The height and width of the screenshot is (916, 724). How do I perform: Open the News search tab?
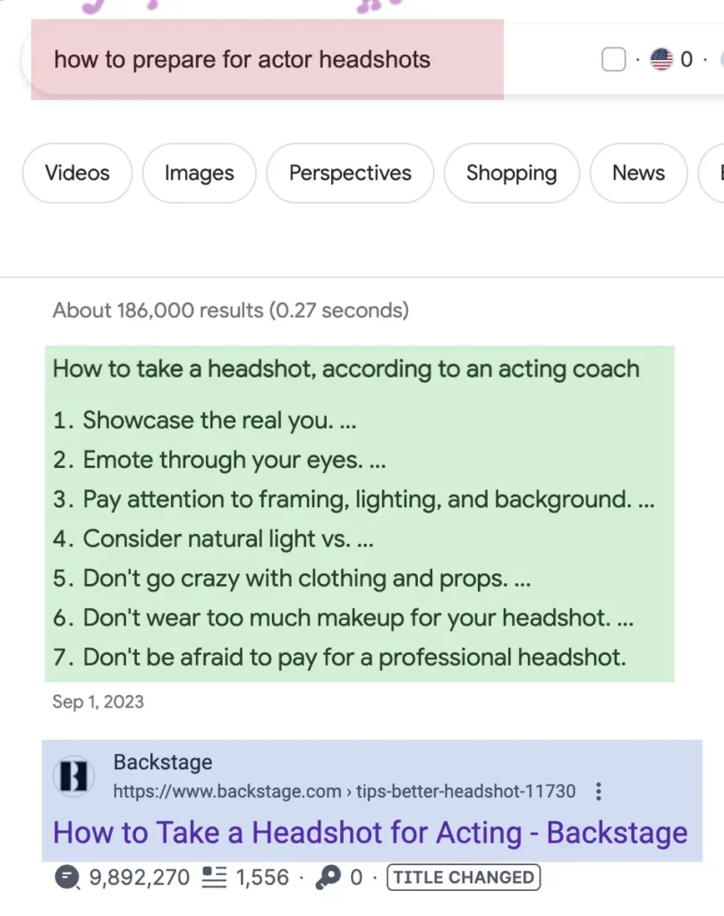(638, 173)
